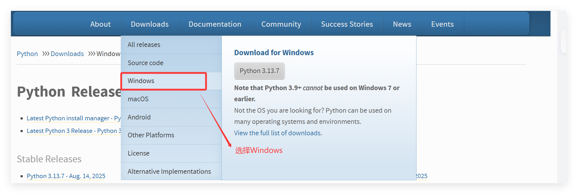Screen dimensions: 577x194
Task: Choose macOS from the Downloads submenu
Action: [x=138, y=99]
